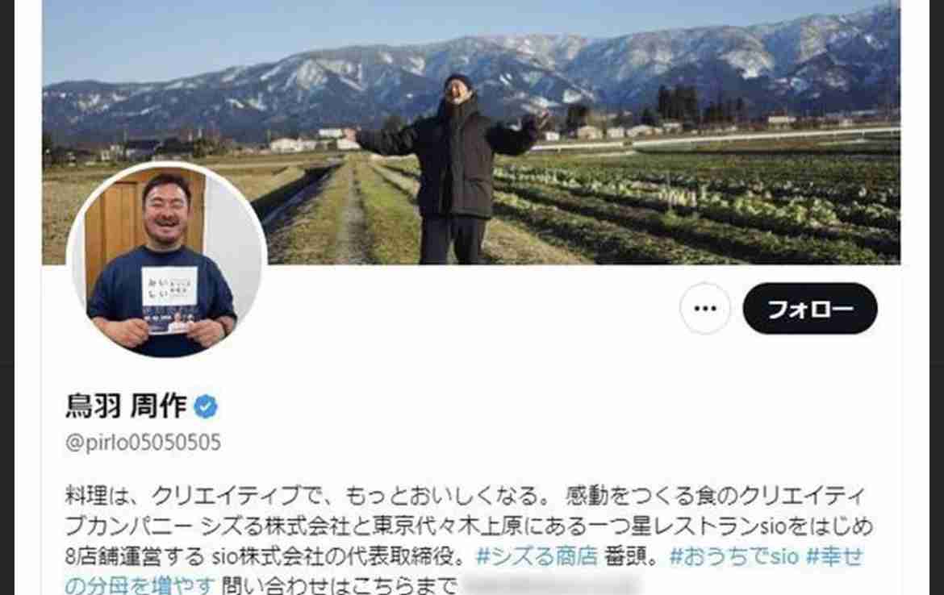This screenshot has height=595, width=944.
Task: Click the blue verified badge next to the name
Action: coord(205,406)
